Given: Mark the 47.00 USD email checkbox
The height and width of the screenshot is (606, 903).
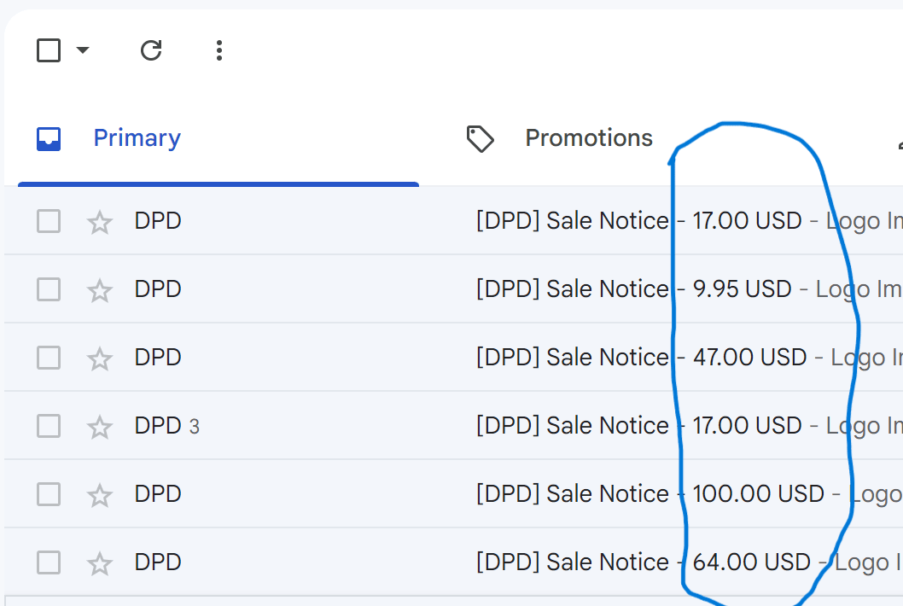Looking at the screenshot, I should (49, 358).
